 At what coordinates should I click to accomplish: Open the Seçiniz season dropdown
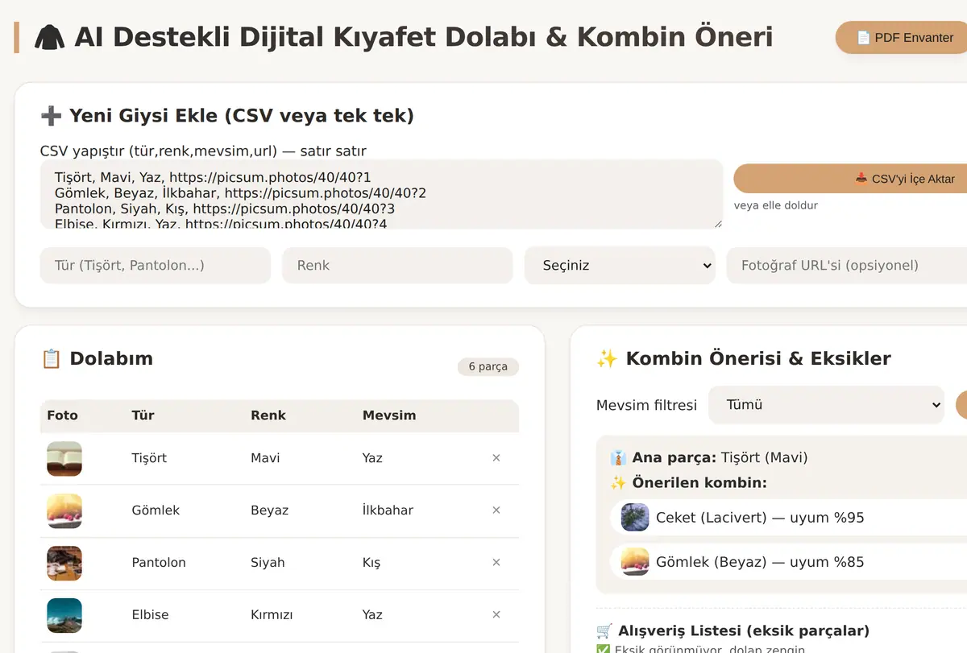coord(620,265)
